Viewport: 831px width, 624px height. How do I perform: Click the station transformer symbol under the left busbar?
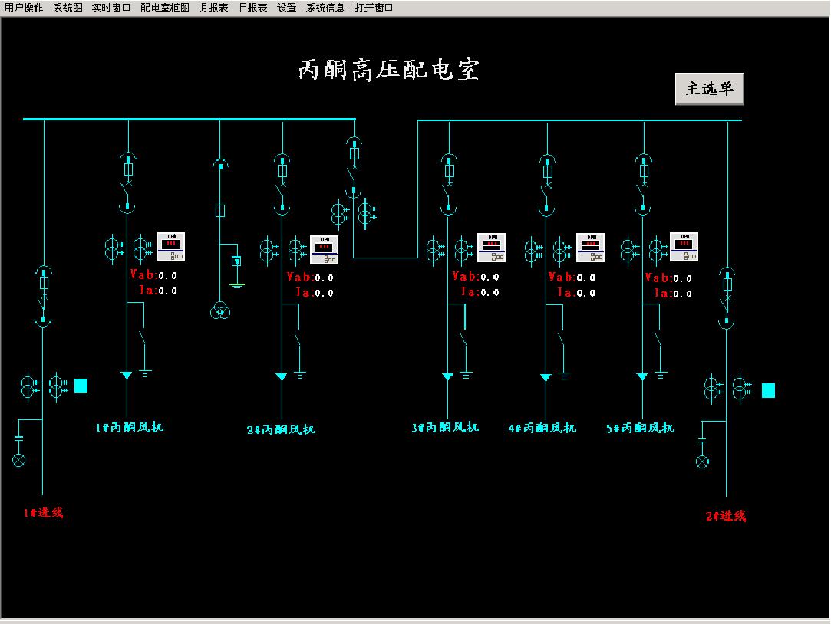(x=219, y=310)
